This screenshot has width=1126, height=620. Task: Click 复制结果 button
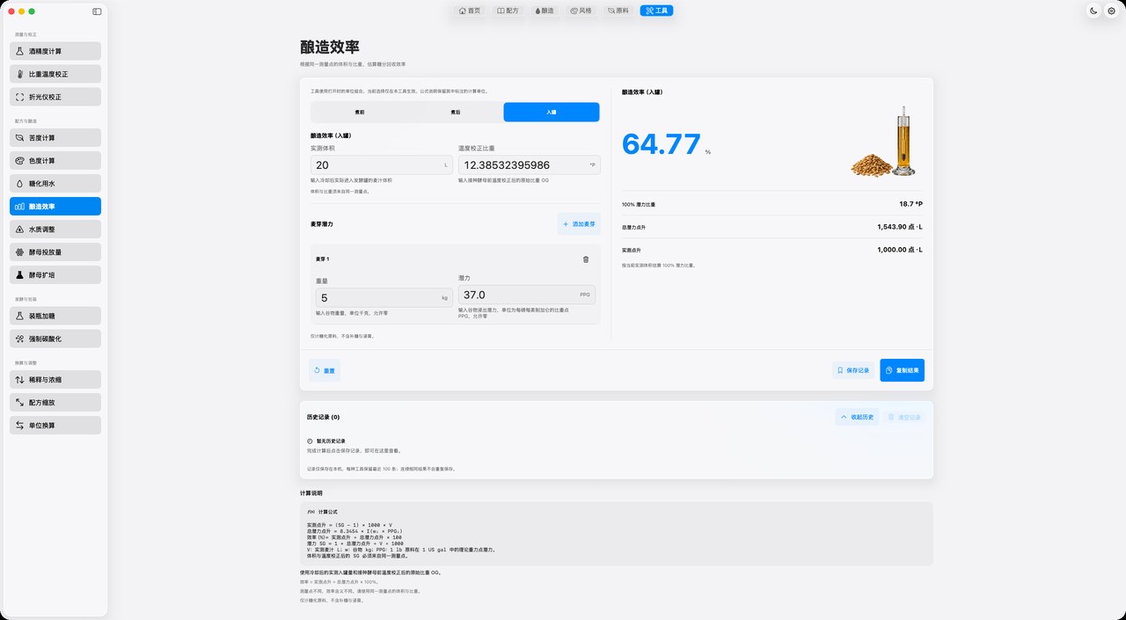(x=902, y=370)
